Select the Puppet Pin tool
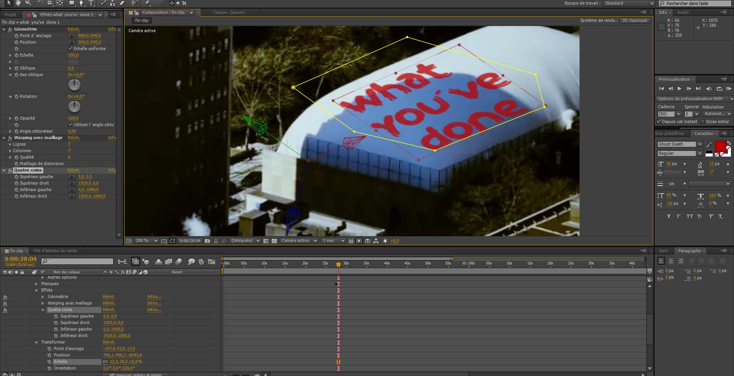The image size is (734, 376). (147, 3)
